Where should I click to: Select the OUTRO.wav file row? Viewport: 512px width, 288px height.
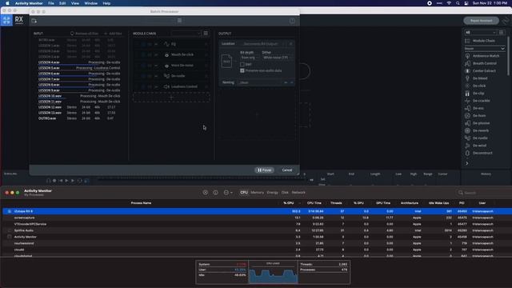point(79,118)
